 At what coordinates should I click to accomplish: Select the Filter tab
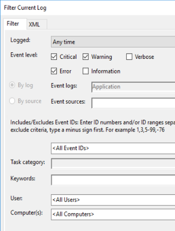click(x=15, y=24)
